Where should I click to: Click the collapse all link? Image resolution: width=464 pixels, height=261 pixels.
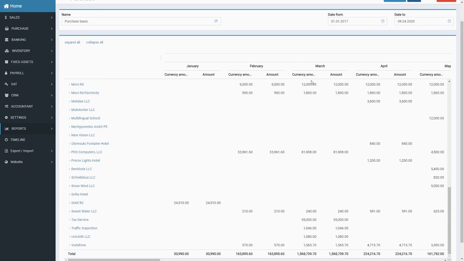point(95,42)
